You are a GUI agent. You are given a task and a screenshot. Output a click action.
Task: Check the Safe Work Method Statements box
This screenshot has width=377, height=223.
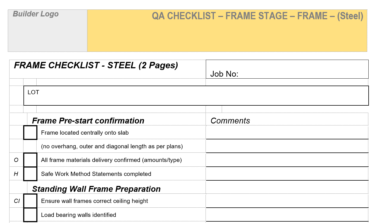click(x=30, y=174)
